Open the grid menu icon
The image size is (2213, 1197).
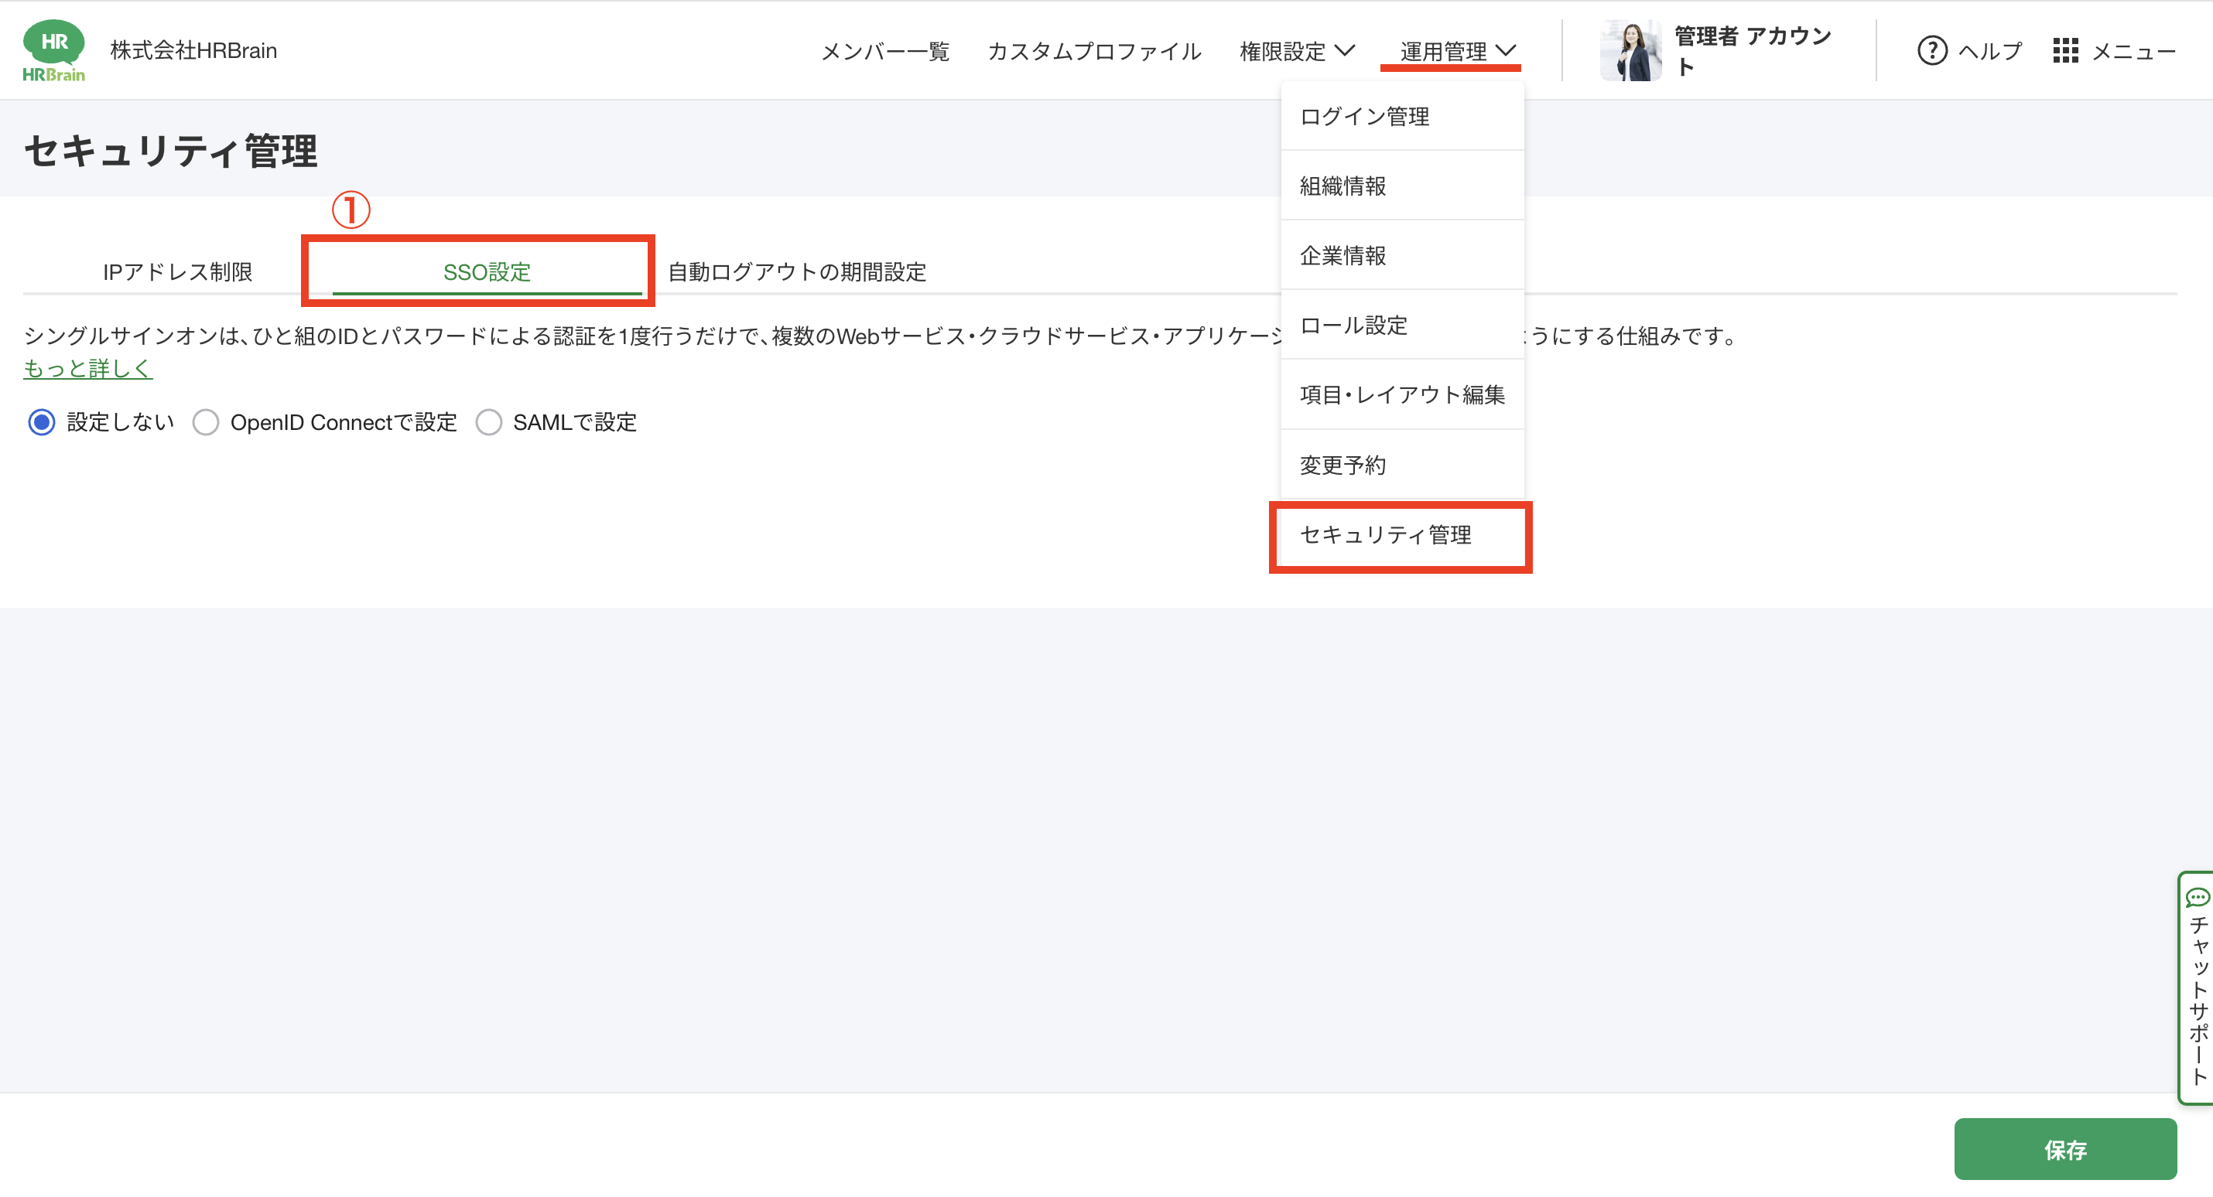coord(2064,51)
